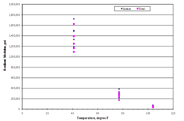The width and height of the screenshot is (184, 121).
Task: Click the 1,800,000 y-axis label
Action: tap(15, 15)
